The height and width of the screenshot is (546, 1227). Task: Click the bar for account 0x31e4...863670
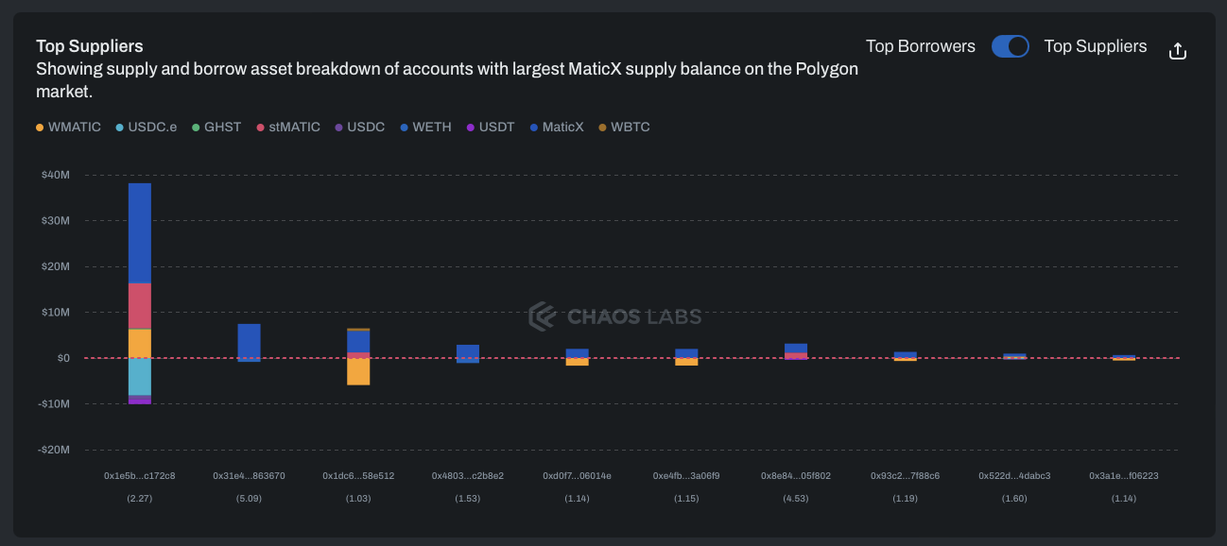pos(249,341)
